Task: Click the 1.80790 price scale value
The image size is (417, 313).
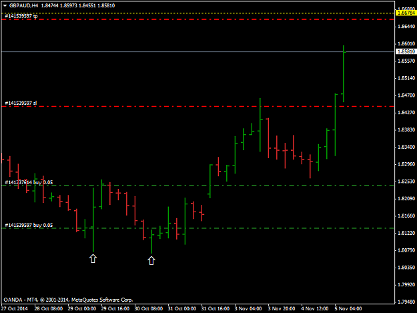Action: 406,250
